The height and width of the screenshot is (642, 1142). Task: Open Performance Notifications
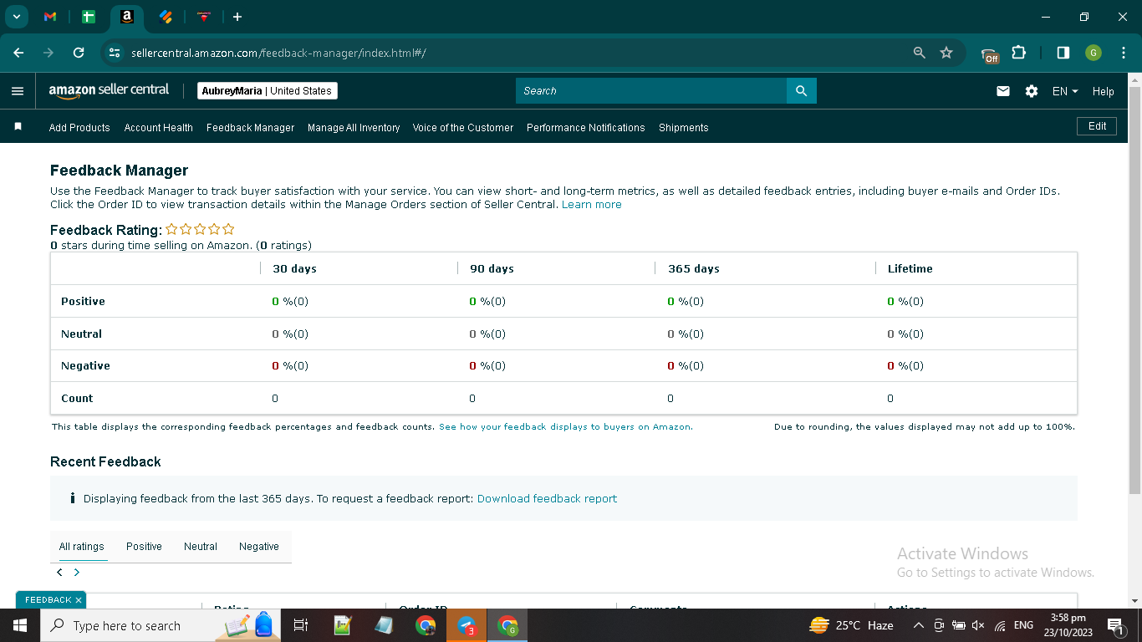tap(586, 128)
